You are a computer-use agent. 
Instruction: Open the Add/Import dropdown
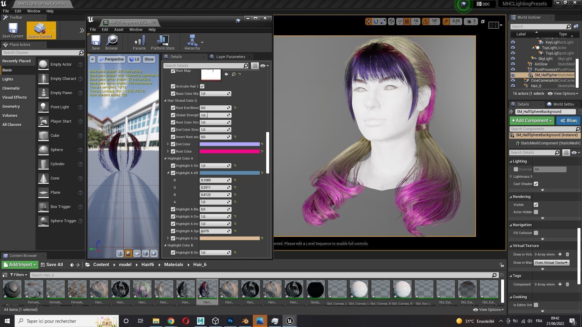(20, 265)
